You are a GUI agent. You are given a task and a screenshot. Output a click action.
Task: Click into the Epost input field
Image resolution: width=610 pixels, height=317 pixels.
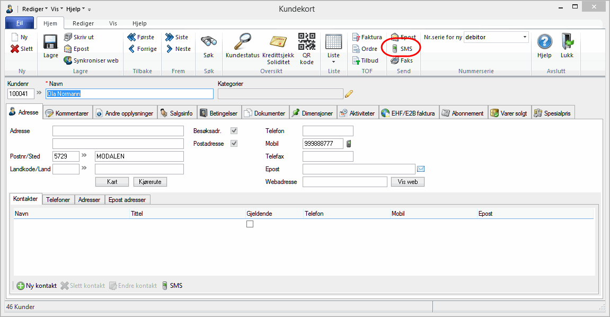[358, 169]
